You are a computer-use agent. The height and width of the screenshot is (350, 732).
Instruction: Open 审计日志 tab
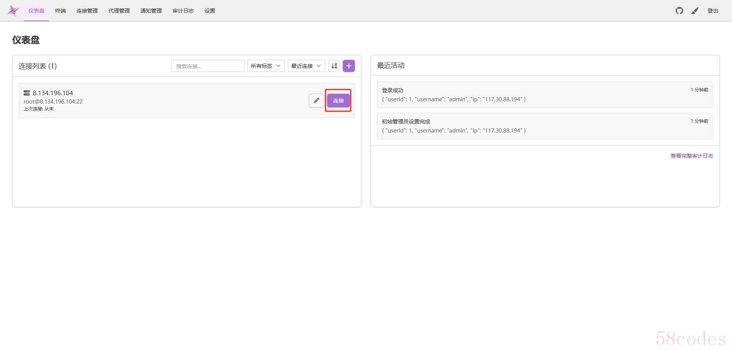tap(183, 11)
